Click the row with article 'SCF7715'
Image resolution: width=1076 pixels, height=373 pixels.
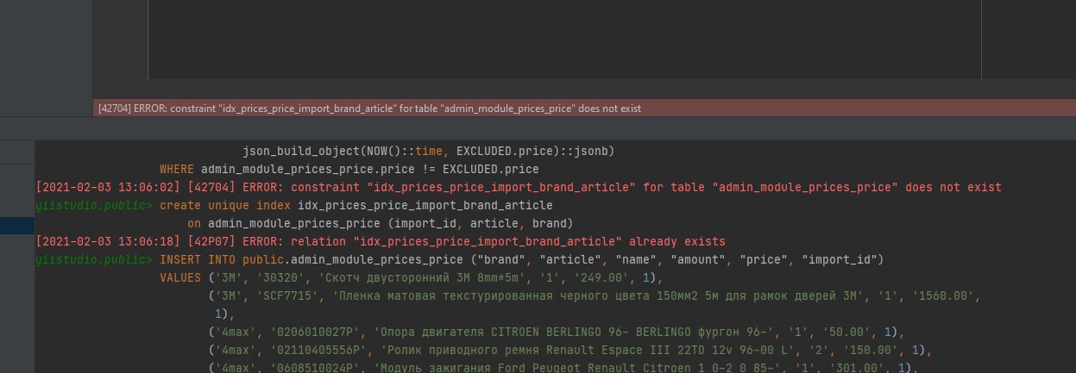click(x=595, y=295)
